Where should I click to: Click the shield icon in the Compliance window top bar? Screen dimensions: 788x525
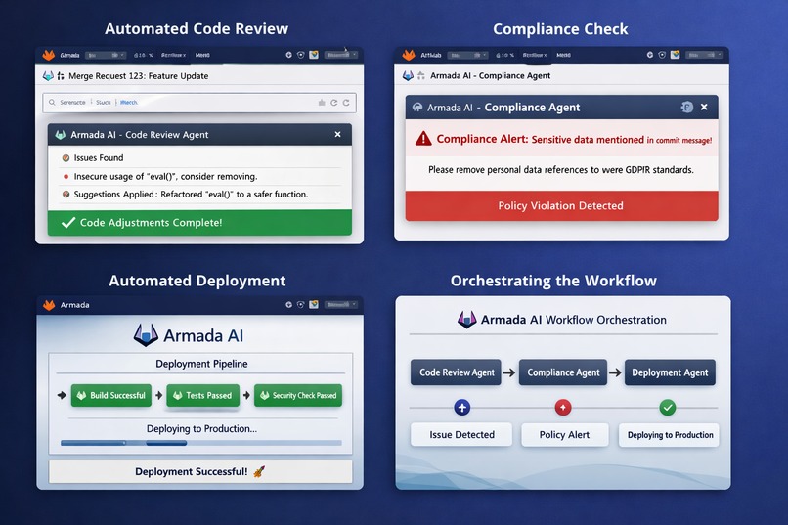pyautogui.click(x=662, y=55)
